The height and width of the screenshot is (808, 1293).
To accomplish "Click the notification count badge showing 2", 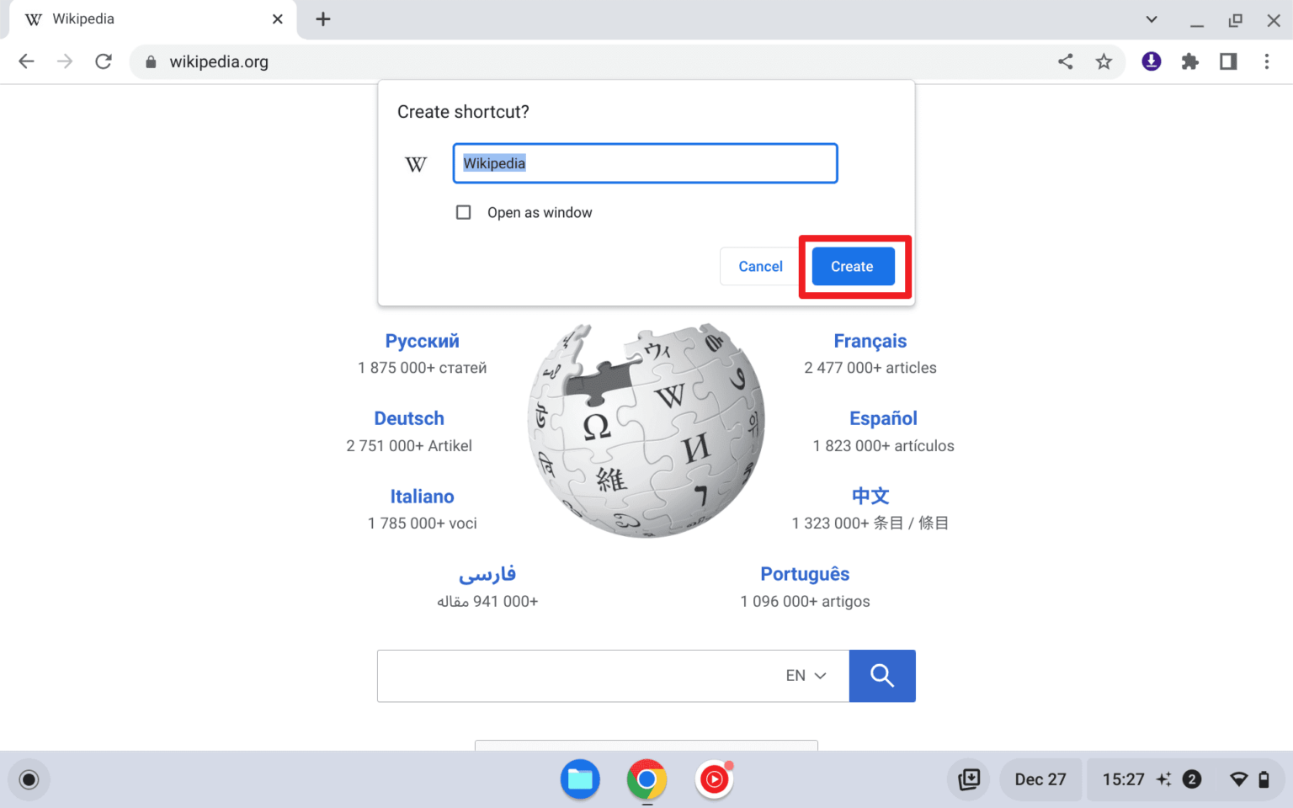I will (x=1192, y=779).
